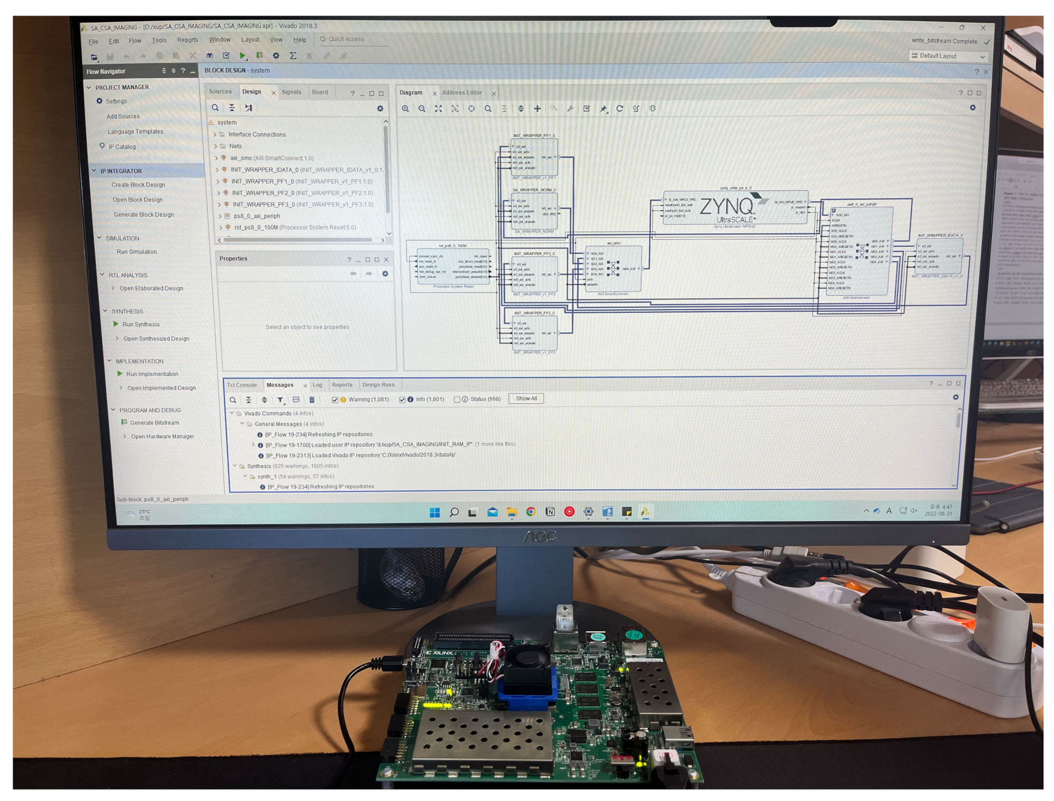Screen dimensions: 1054x801
Task: Toggle the Info messages checkbox
Action: point(402,400)
